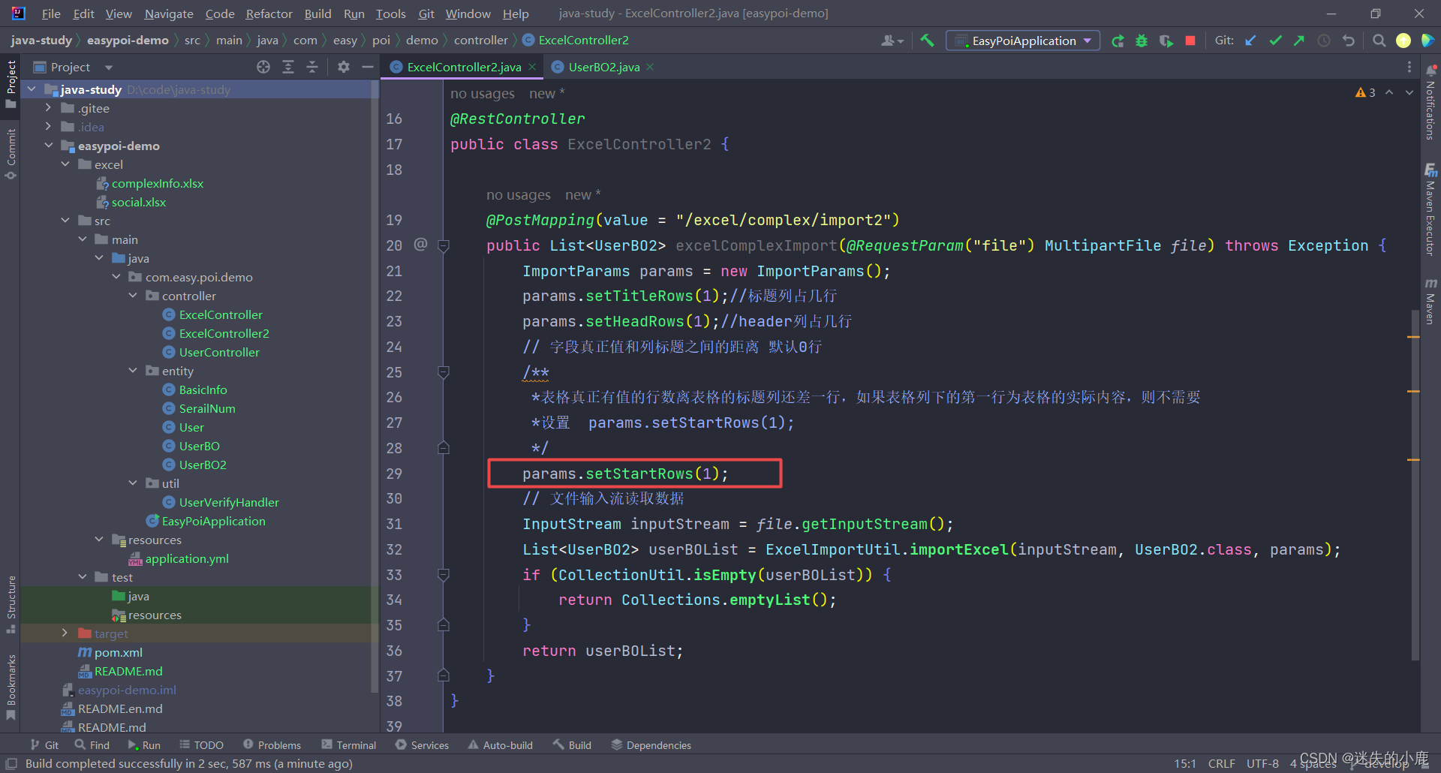The image size is (1441, 773).
Task: Open the Dependencies tool window
Action: (651, 745)
